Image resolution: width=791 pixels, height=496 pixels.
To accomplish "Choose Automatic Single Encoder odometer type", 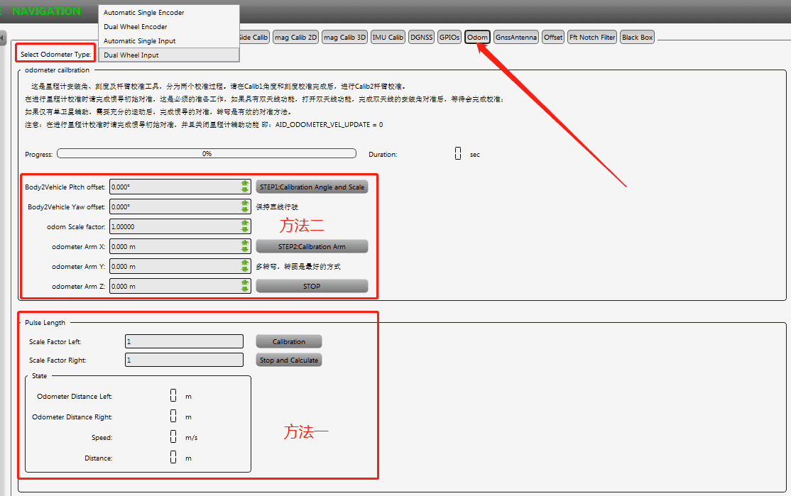I will (x=143, y=13).
